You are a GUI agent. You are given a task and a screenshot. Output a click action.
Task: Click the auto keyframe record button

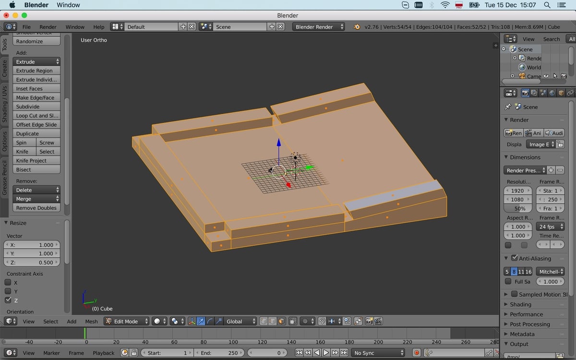tap(417, 353)
